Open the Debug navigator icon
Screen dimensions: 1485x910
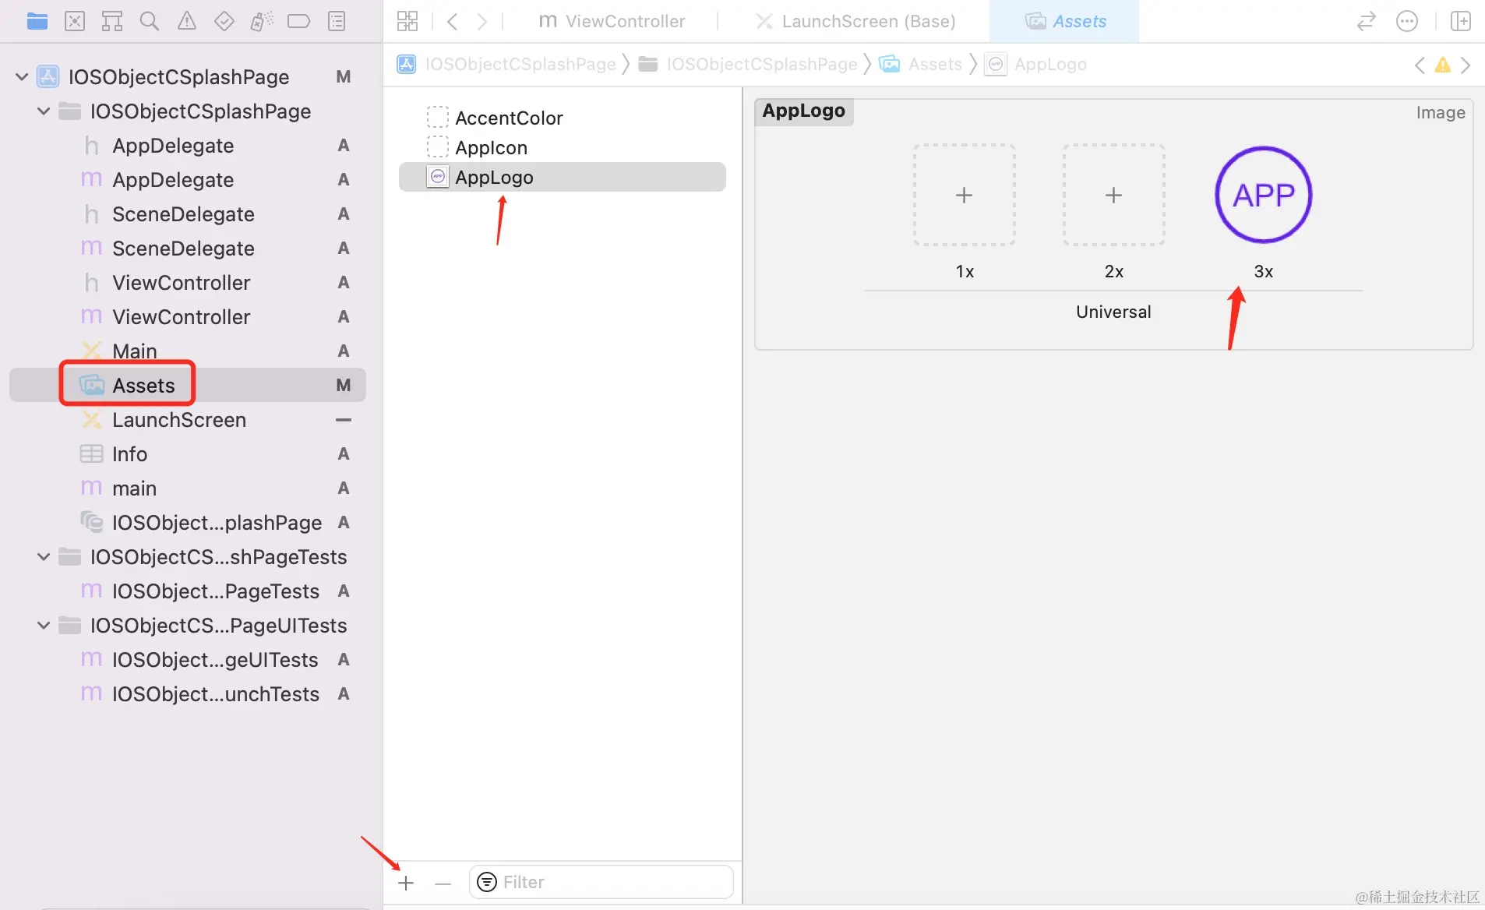pyautogui.click(x=262, y=21)
